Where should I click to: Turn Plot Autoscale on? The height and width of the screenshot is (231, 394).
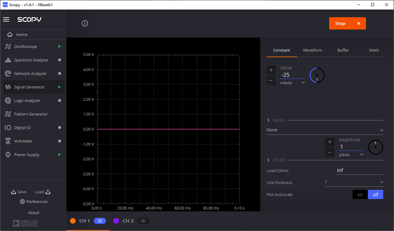[360, 195]
